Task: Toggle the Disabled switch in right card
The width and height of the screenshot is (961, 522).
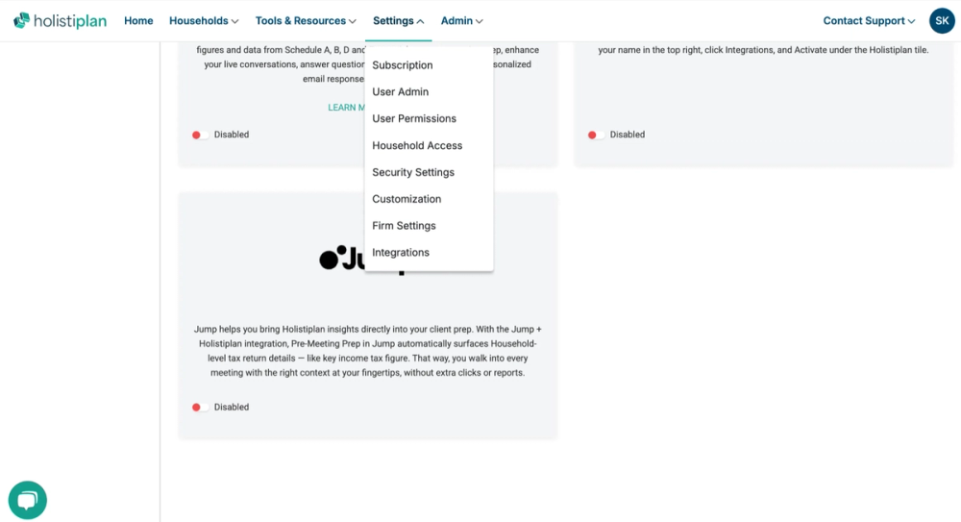Action: tap(596, 135)
